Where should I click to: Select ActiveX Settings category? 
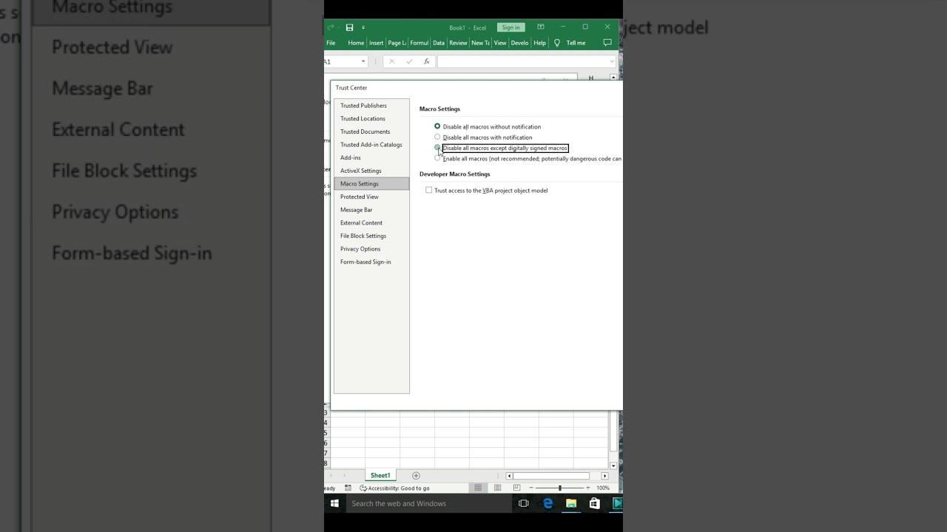tap(371, 171)
